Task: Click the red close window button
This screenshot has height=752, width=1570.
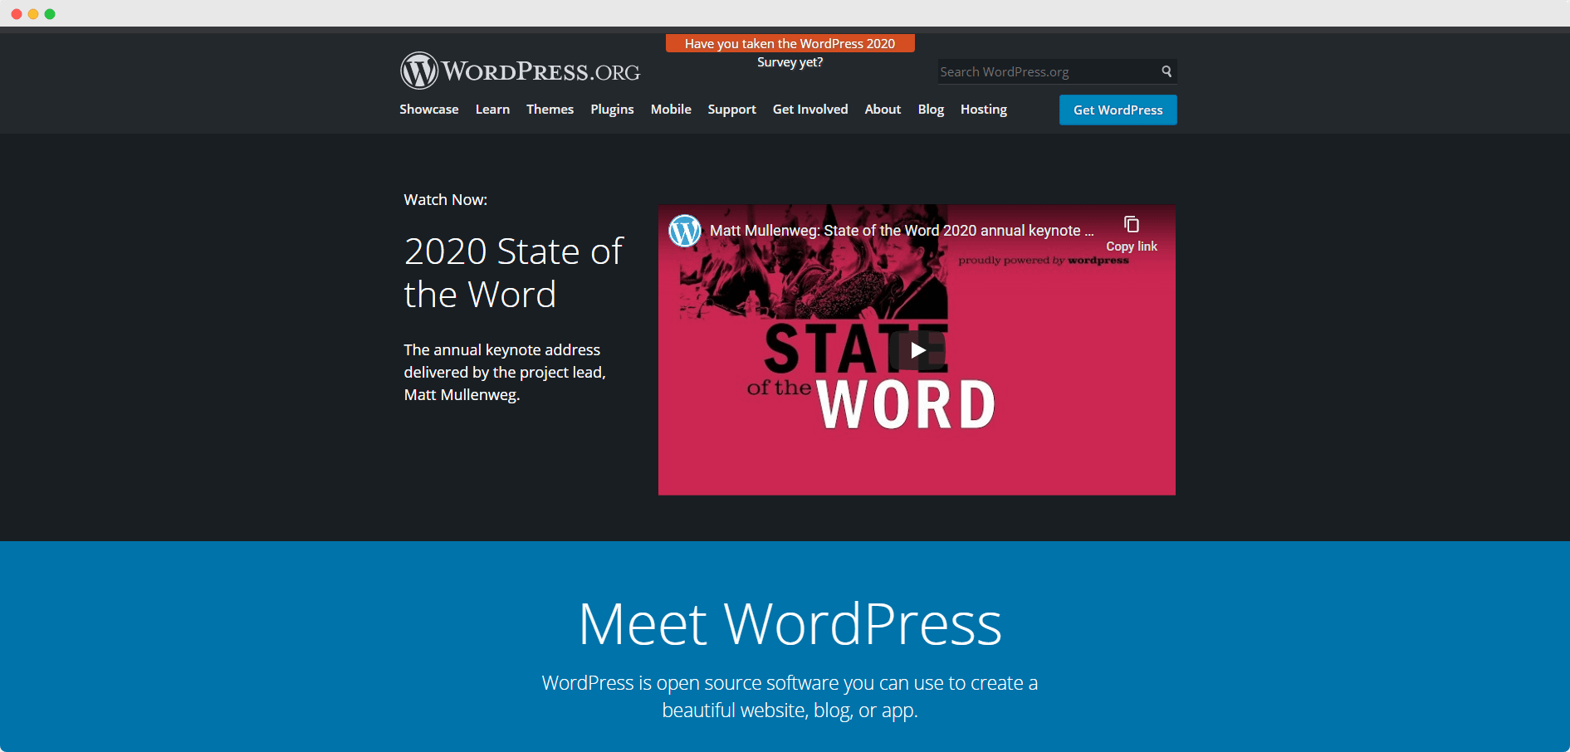Action: pyautogui.click(x=17, y=14)
